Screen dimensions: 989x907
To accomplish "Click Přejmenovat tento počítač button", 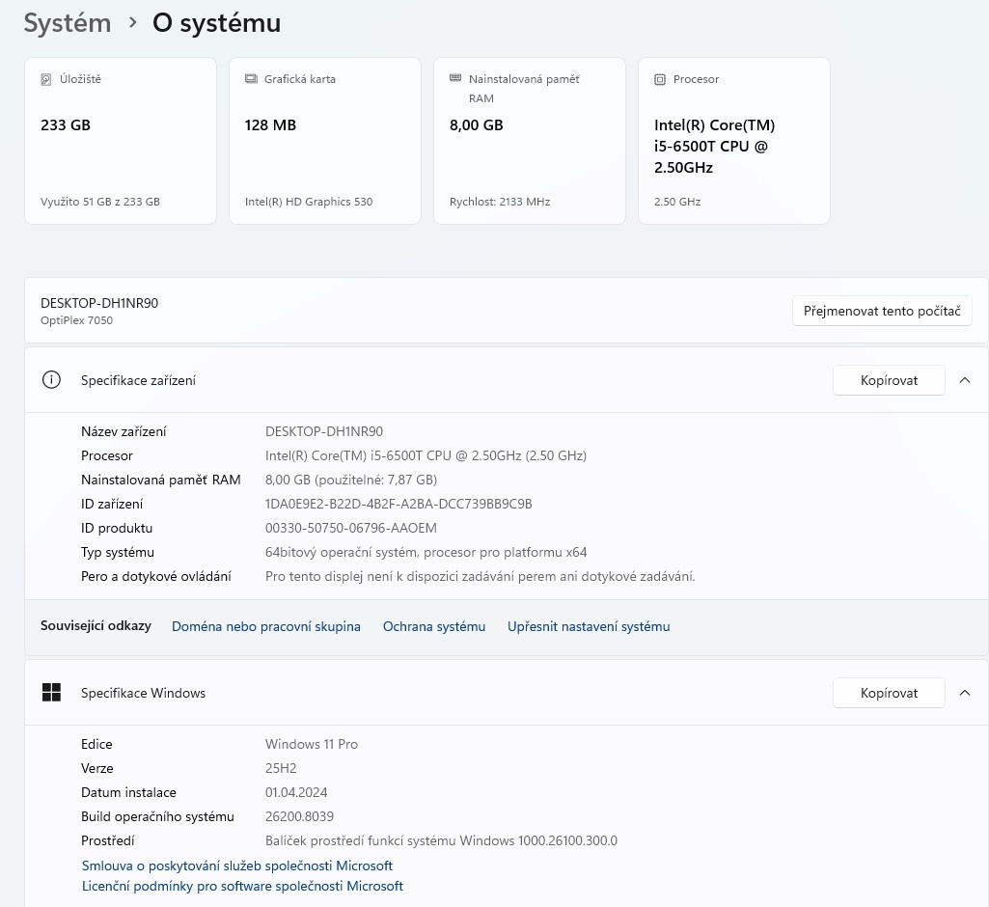I will (882, 311).
